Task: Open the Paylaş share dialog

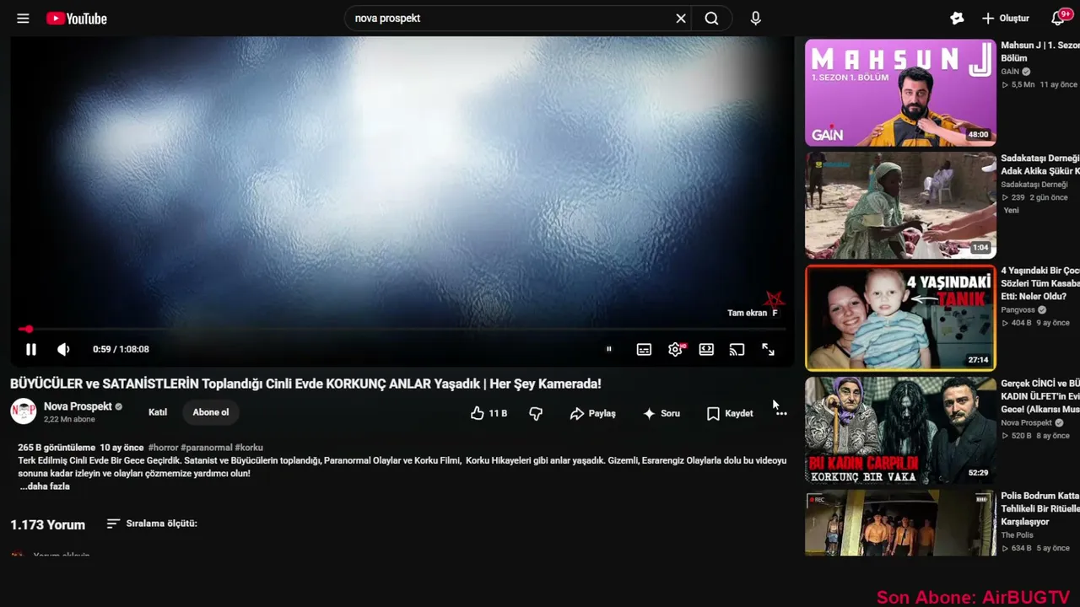Action: coord(592,413)
